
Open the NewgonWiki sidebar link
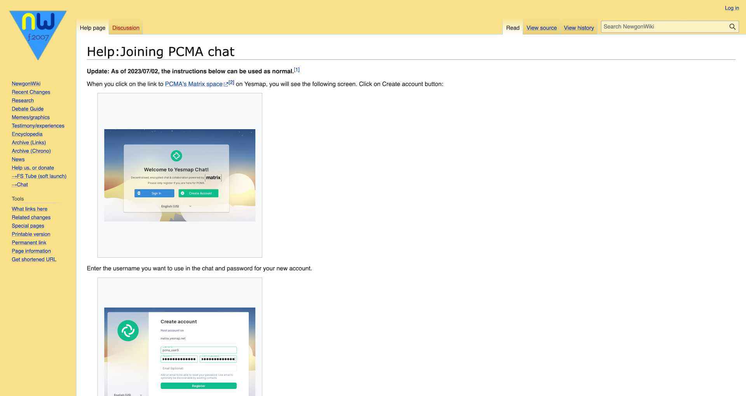pyautogui.click(x=26, y=83)
